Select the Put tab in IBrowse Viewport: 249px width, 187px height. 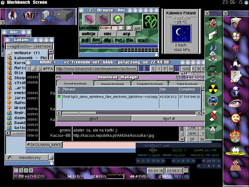[119, 41]
